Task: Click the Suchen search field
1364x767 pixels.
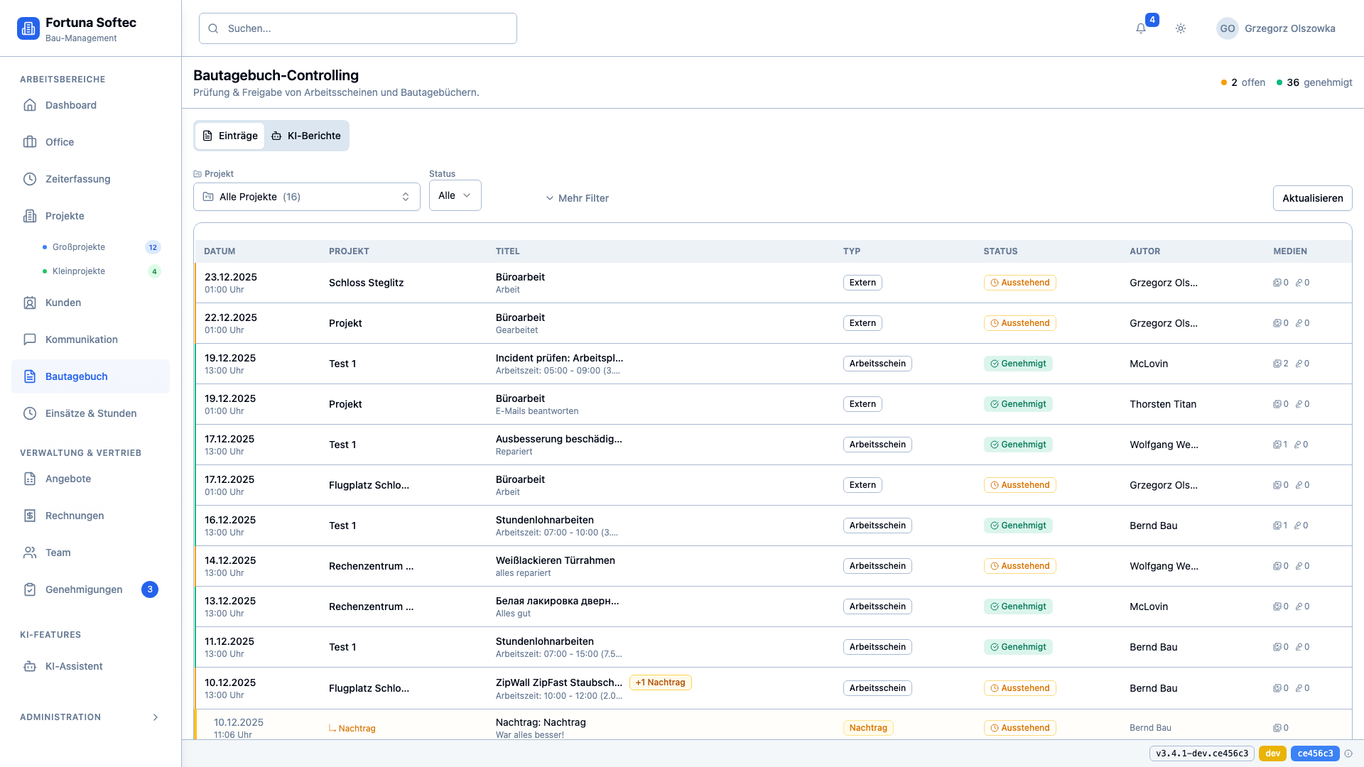Action: point(358,28)
